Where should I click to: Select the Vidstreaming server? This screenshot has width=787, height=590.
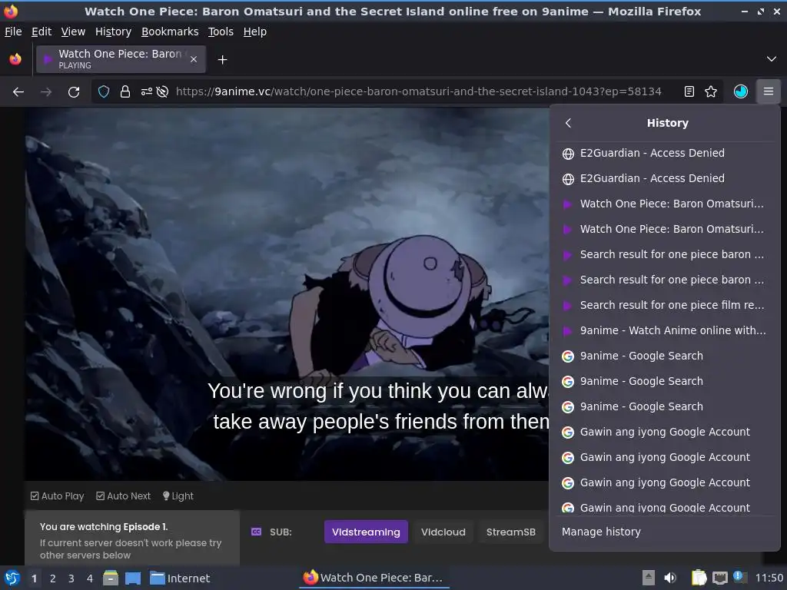tap(366, 532)
